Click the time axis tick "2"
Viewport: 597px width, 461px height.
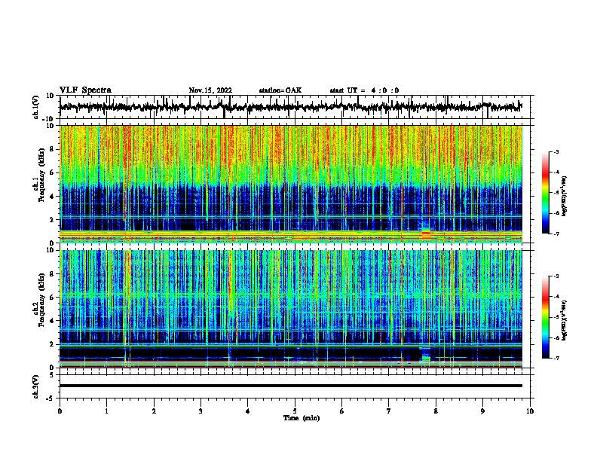[154, 411]
